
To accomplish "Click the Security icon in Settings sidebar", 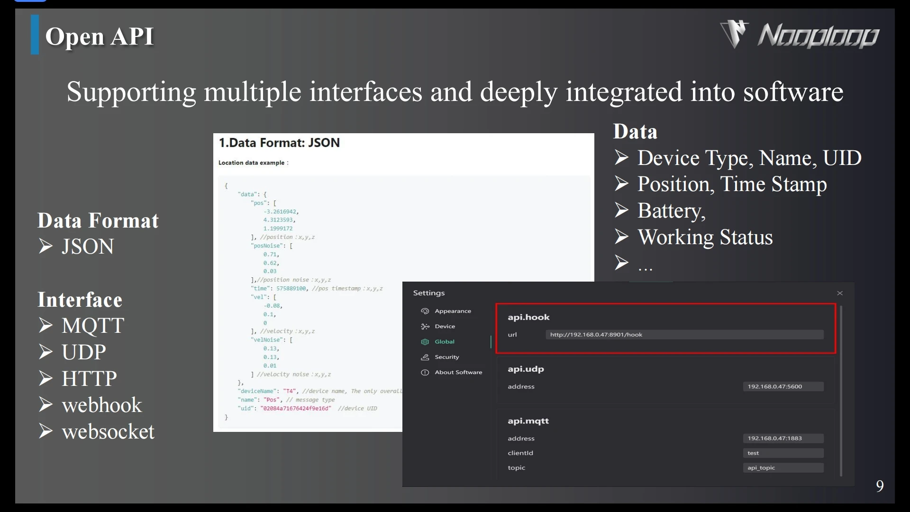I will click(425, 357).
